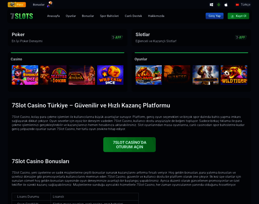Click the Oyunlar section label above games
Screen dimensions: 259x204
141,59
